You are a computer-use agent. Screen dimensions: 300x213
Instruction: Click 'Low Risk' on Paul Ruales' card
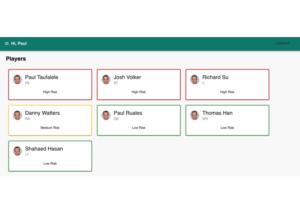coord(139,128)
